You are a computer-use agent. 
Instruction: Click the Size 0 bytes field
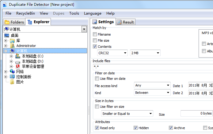pos(197,113)
